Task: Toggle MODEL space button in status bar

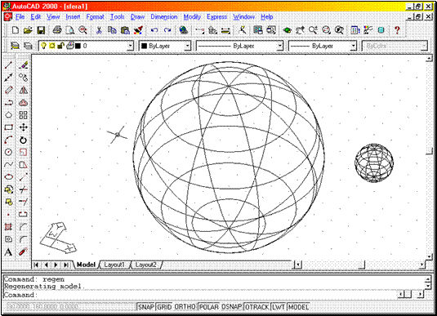Action: (x=298, y=307)
